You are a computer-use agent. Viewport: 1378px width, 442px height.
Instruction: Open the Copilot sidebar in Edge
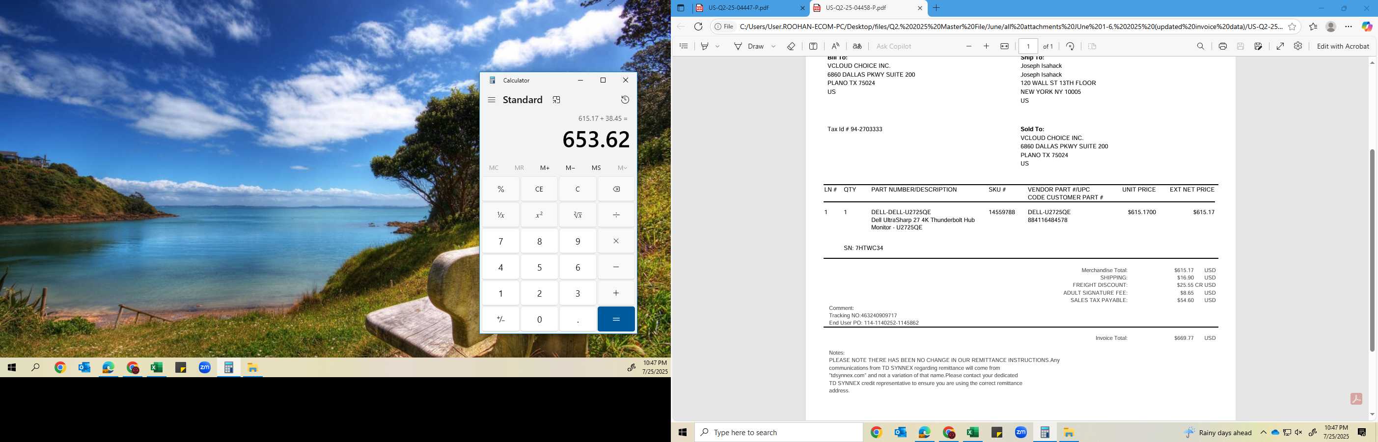1367,26
